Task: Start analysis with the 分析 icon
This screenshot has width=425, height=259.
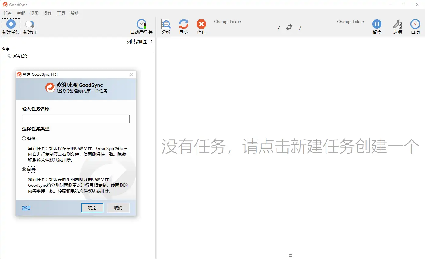Action: pyautogui.click(x=166, y=26)
